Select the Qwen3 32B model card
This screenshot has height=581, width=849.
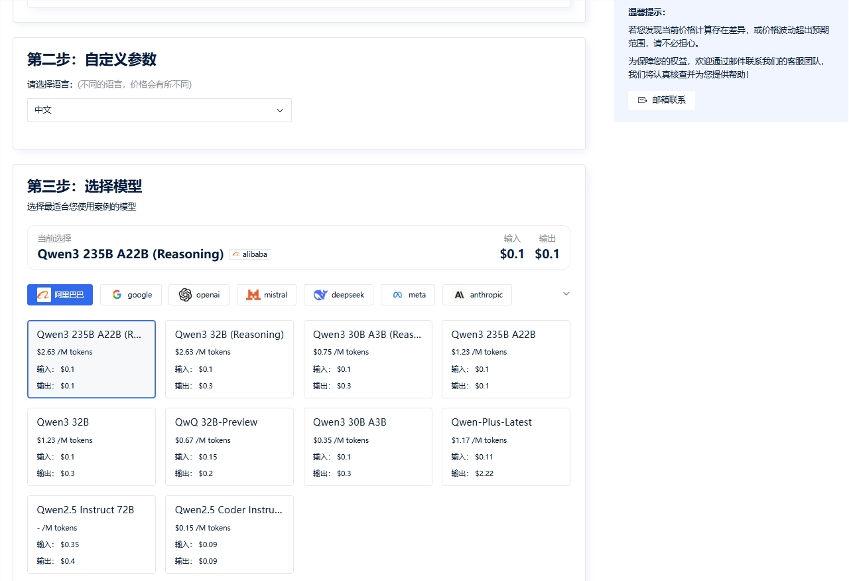pyautogui.click(x=92, y=447)
